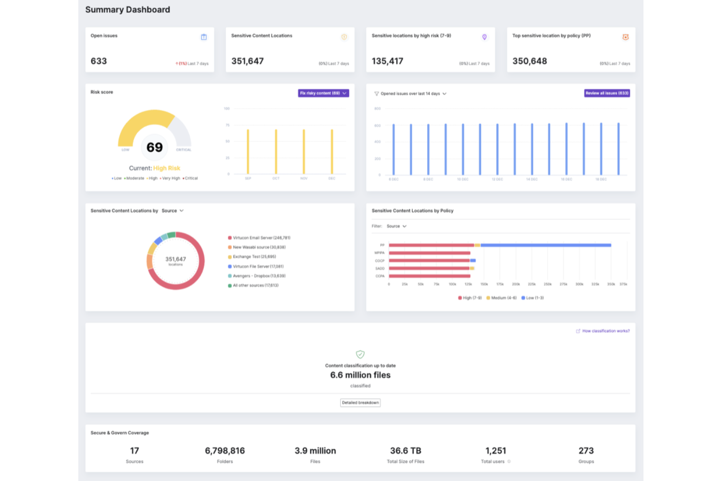Click the OCT risk score bar
722x481 pixels.
[x=276, y=152]
